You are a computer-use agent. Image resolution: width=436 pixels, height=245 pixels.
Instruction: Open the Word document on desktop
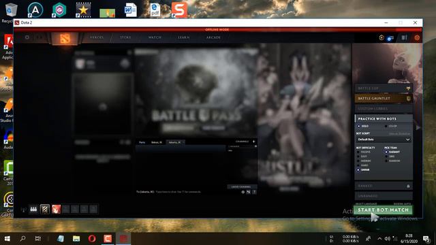pyautogui.click(x=130, y=10)
